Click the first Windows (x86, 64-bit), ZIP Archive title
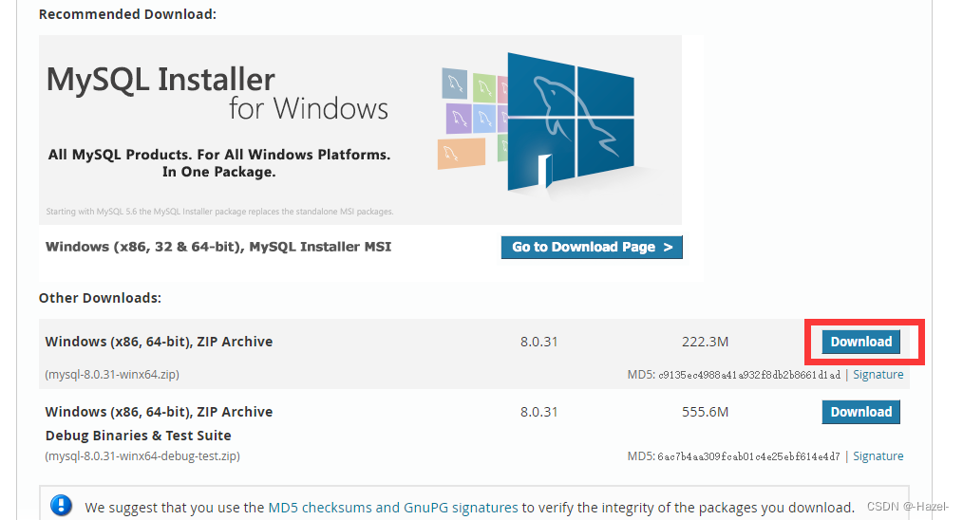 (159, 342)
